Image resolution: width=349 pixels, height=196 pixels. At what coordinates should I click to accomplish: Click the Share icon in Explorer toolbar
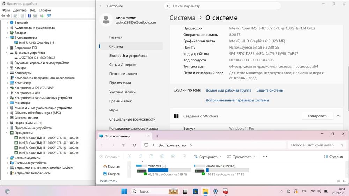tap(173, 157)
